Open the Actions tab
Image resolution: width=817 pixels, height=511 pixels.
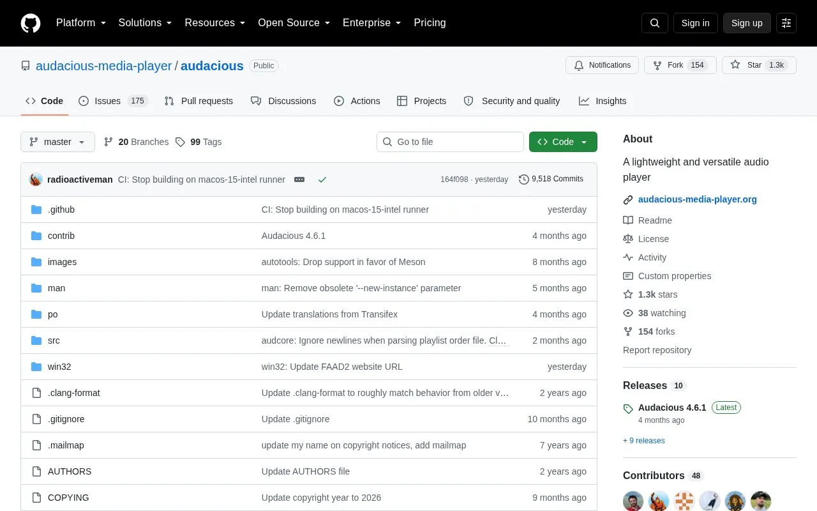pos(357,101)
